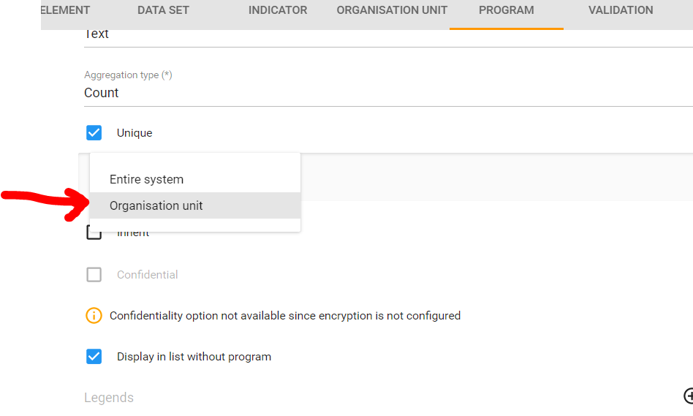Switch to the VALIDATION tab
Screen dimensions: 693x416
621,10
